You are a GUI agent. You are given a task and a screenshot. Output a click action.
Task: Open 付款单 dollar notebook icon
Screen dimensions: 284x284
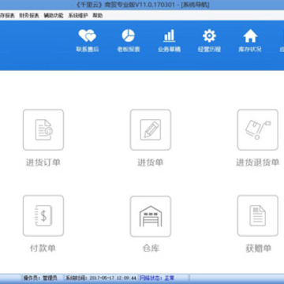click(x=43, y=215)
